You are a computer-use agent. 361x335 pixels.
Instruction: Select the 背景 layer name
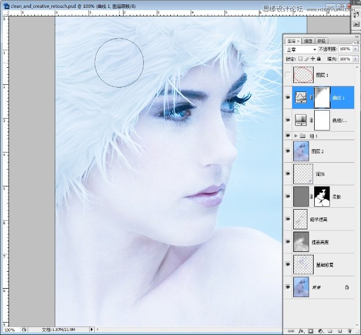point(316,288)
